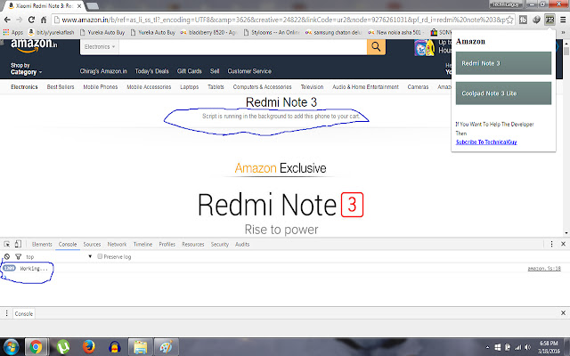Screen dimensions: 570x356
Task: Open the Sources tab in DevTools
Action: (x=92, y=244)
